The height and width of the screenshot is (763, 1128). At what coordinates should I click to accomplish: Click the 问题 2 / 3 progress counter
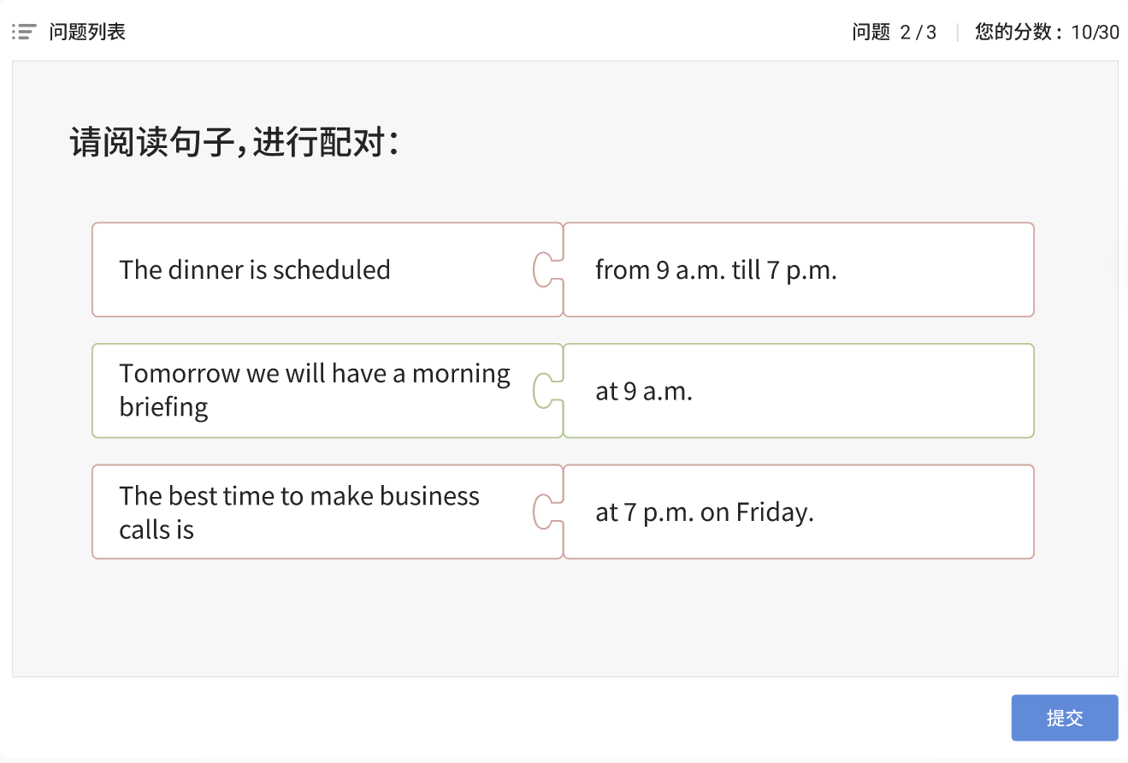coord(894,33)
